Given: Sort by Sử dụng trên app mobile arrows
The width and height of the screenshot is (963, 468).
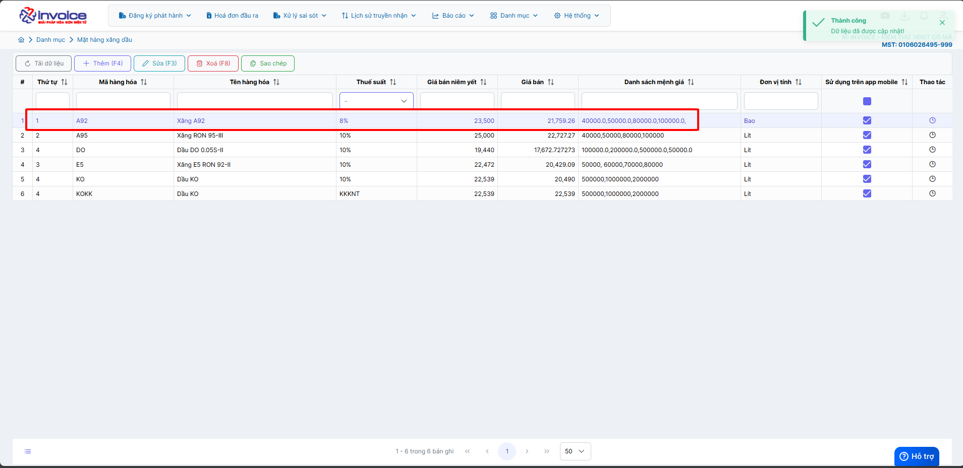Looking at the screenshot, I should point(904,82).
